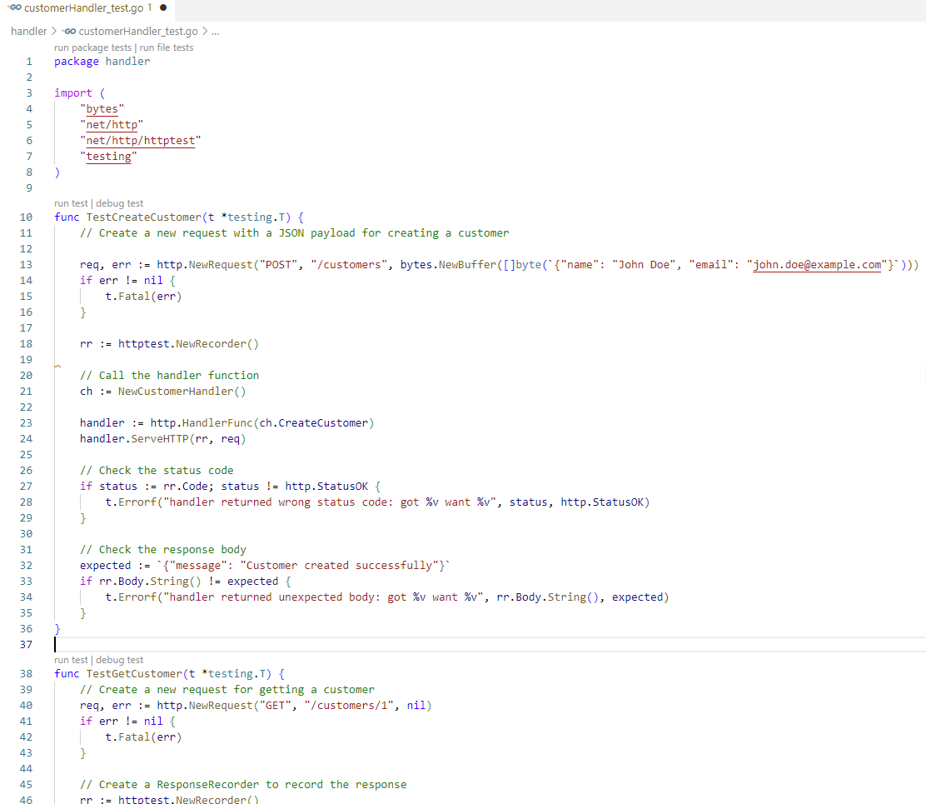Click 'run test' above TestCreateCustomer
The width and height of the screenshot is (926, 804).
(71, 204)
